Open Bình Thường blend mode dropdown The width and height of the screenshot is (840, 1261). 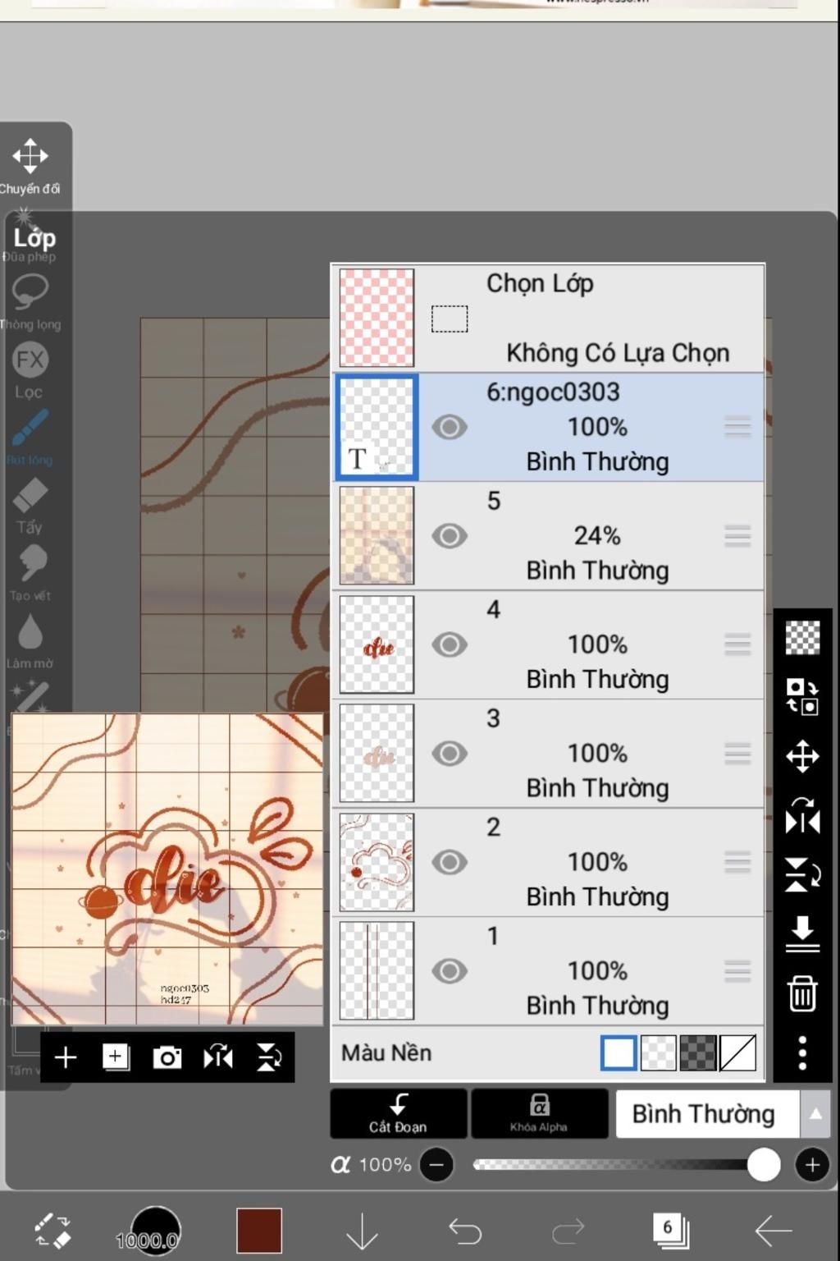point(704,1114)
